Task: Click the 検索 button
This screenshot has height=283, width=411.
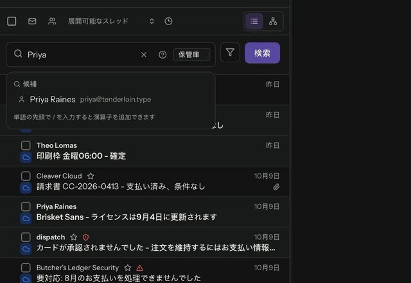Action: 263,53
